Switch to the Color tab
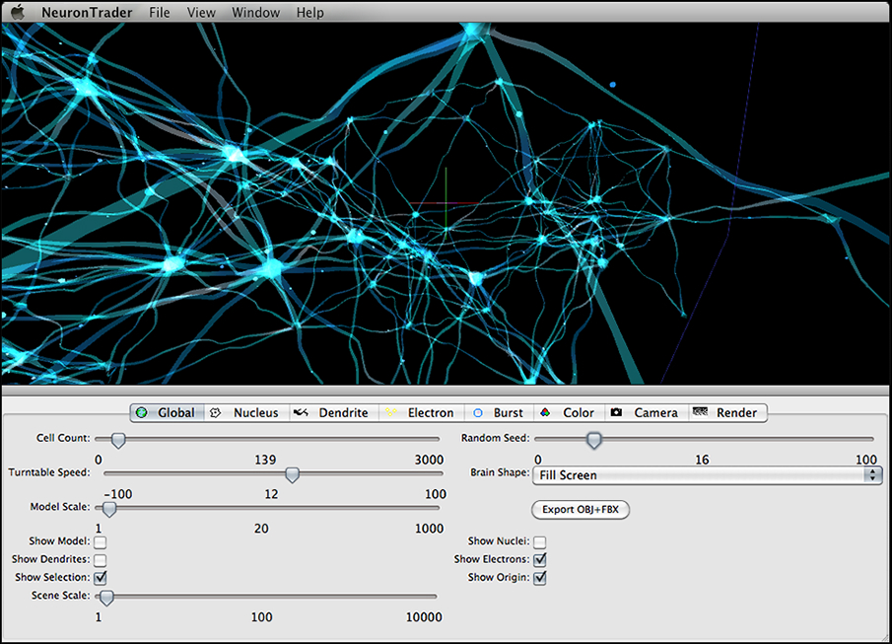This screenshot has width=892, height=644. point(570,413)
